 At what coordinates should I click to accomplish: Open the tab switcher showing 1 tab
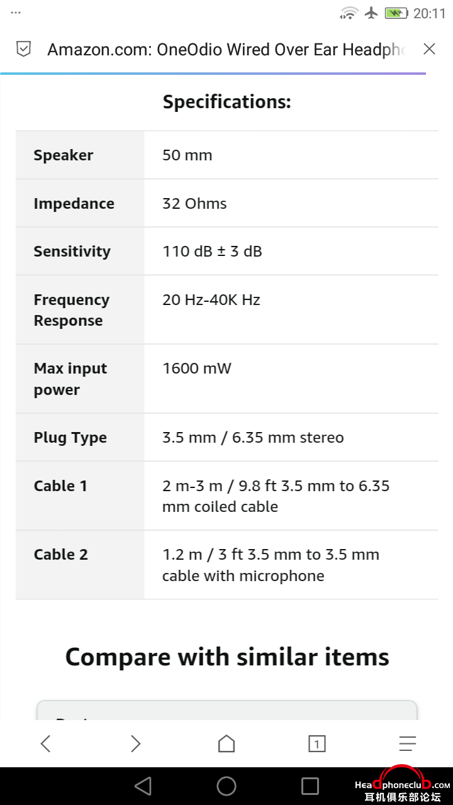(316, 744)
